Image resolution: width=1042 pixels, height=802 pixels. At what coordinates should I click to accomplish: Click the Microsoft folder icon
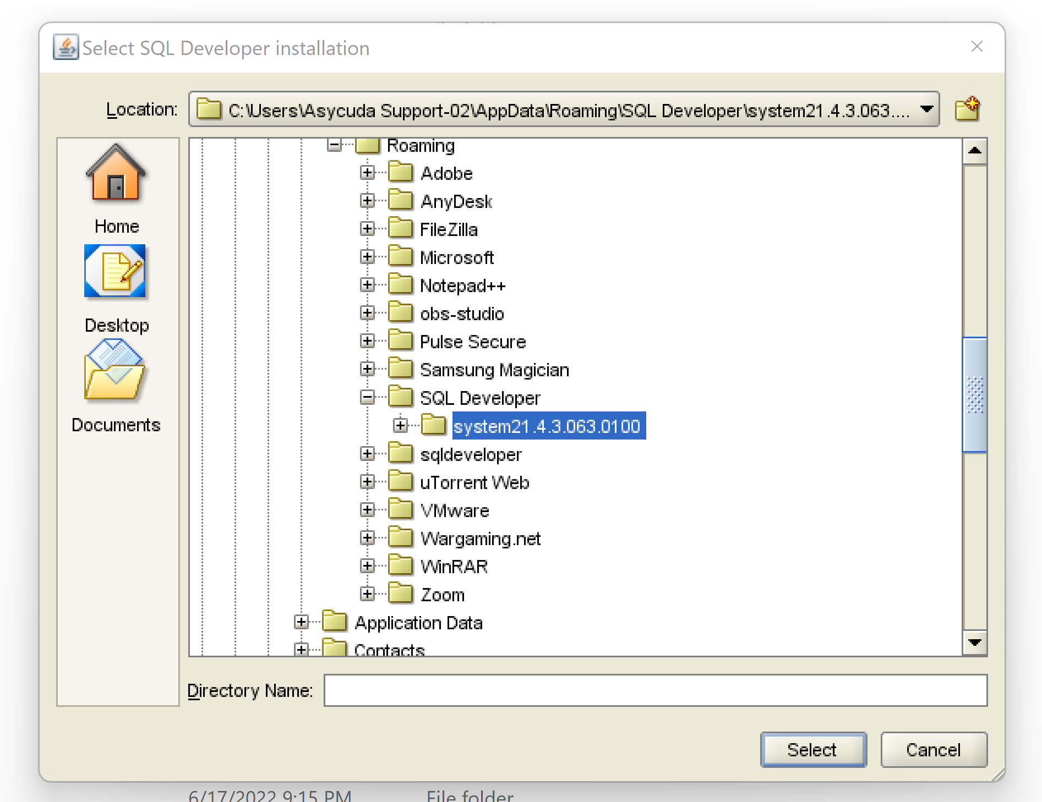coord(400,256)
